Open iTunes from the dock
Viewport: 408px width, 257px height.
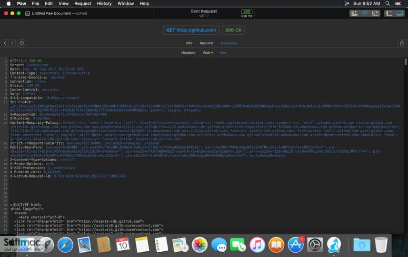[x=257, y=245]
